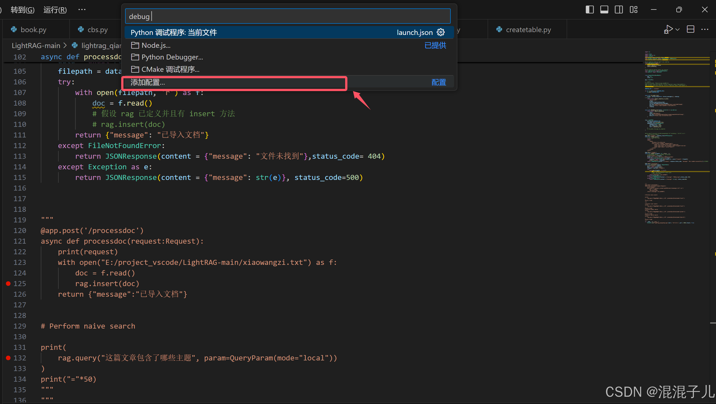This screenshot has width=716, height=404.
Task: Click LightRAG-main breadcrumb
Action: coord(36,46)
